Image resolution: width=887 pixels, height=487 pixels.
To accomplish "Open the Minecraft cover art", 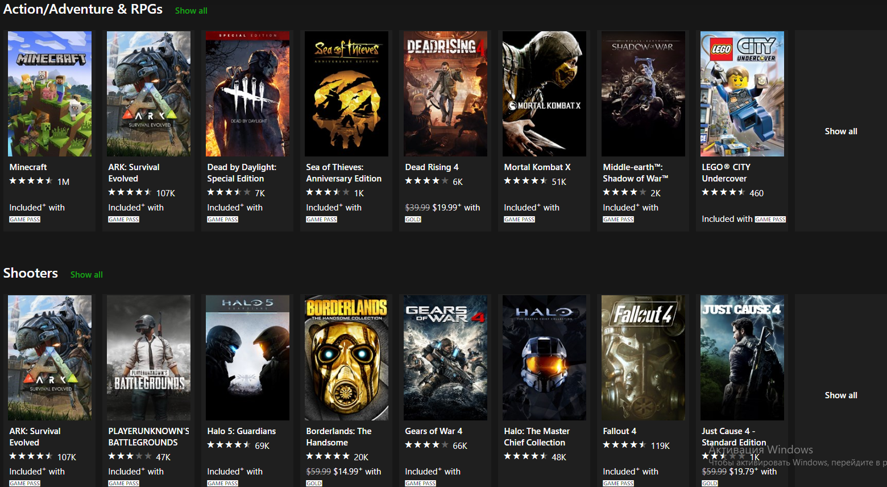I will point(49,94).
